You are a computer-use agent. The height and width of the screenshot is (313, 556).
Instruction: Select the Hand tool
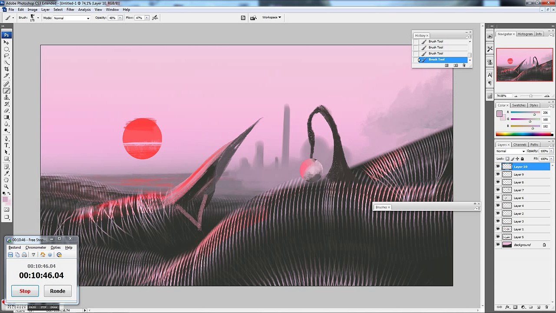[7, 180]
